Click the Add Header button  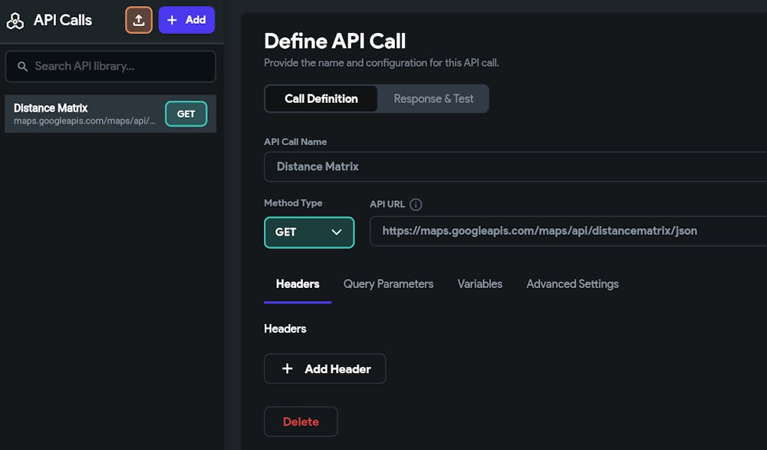click(324, 369)
